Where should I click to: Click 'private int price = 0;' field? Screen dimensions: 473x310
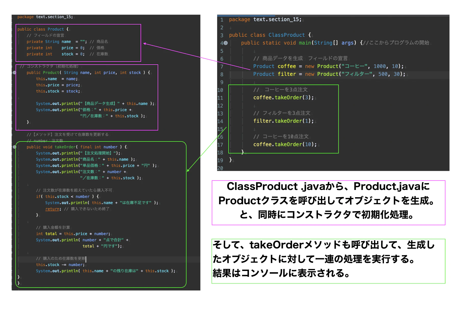tap(56, 48)
